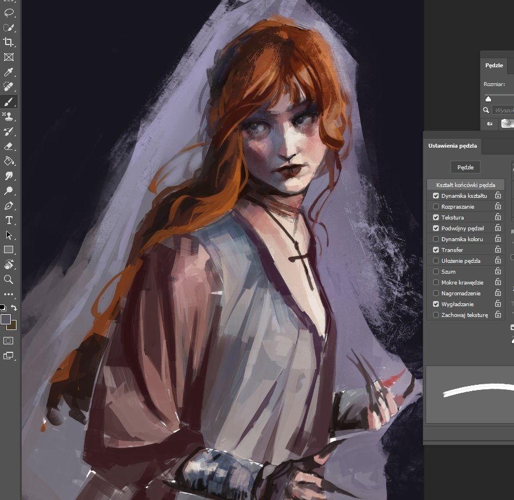Lock the Dynamika koloru setting
Image resolution: width=514 pixels, height=500 pixels.
point(498,238)
